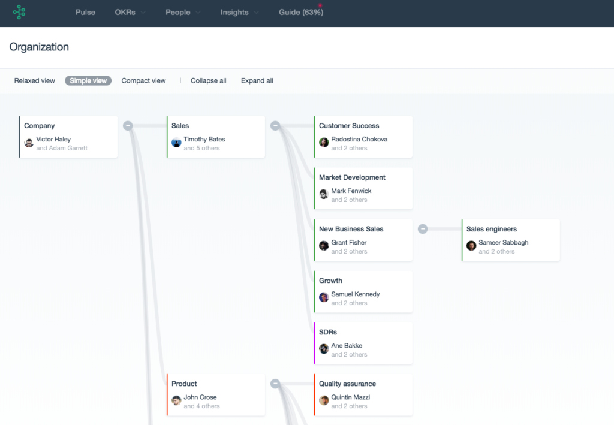Viewport: 614px width, 425px height.
Task: Click Quintin Mazzi's avatar picture
Action: pyautogui.click(x=324, y=401)
